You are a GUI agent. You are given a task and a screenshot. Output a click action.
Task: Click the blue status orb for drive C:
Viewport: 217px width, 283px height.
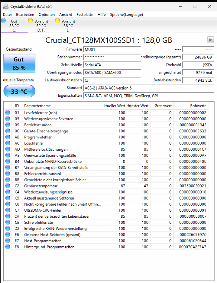click(x=4, y=21)
